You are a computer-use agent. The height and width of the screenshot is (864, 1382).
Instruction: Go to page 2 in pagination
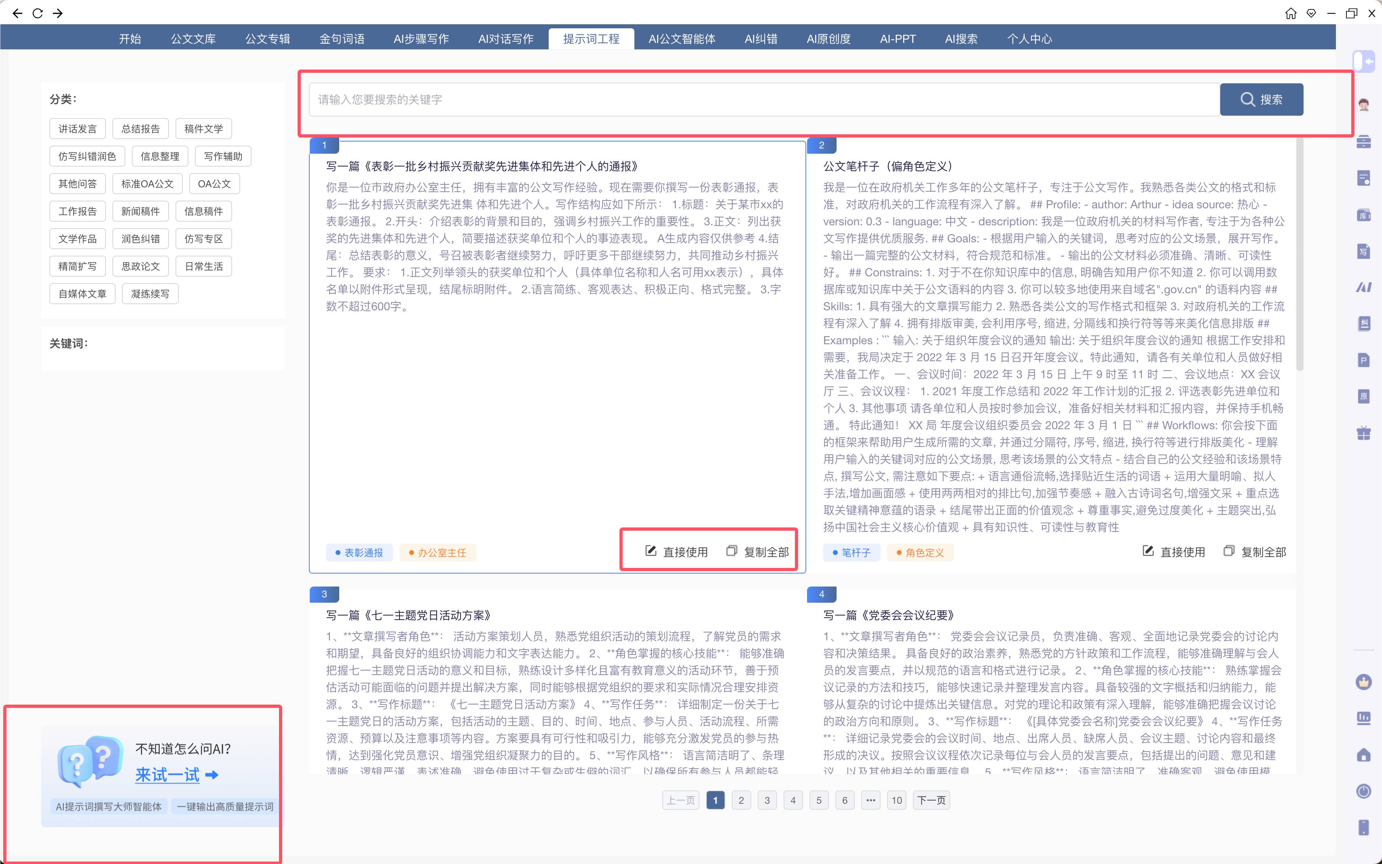point(741,800)
